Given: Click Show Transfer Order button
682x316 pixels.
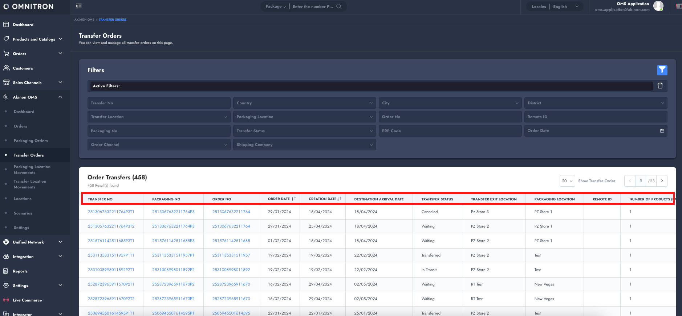Looking at the screenshot, I should point(596,181).
